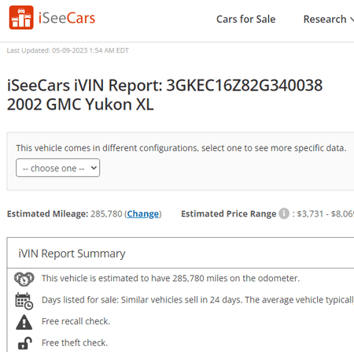Click the theft check padlock icon
Screen dimensions: 354x352
[x=24, y=343]
